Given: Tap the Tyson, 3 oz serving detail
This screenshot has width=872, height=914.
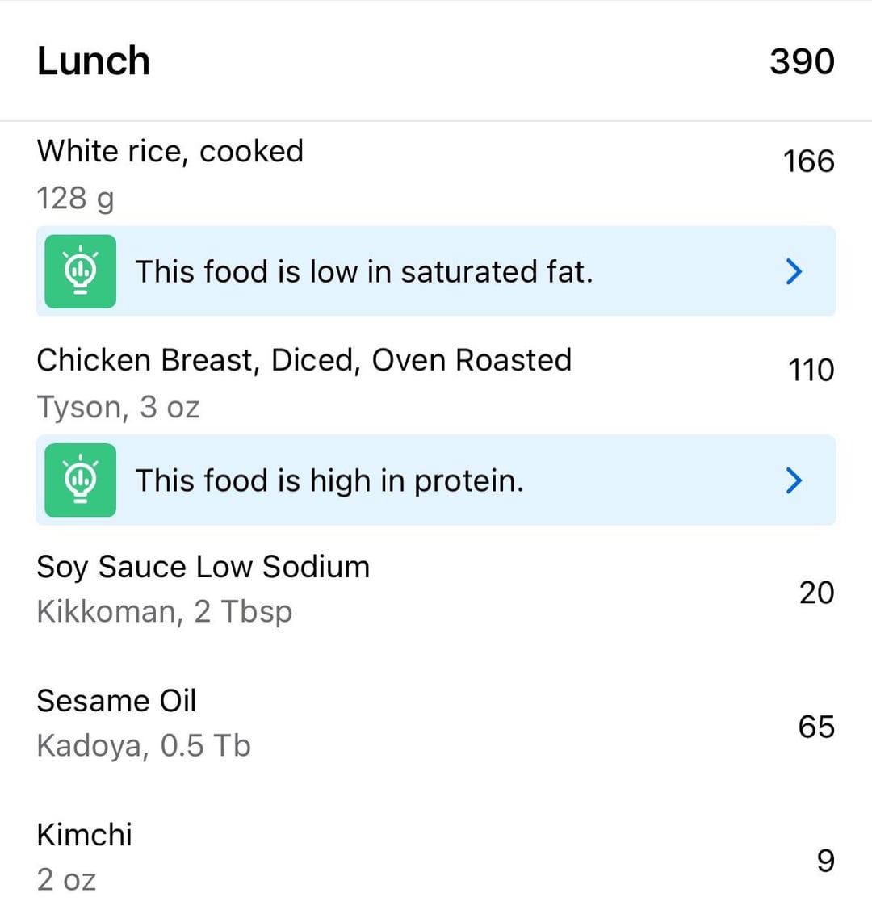Looking at the screenshot, I should pos(119,407).
